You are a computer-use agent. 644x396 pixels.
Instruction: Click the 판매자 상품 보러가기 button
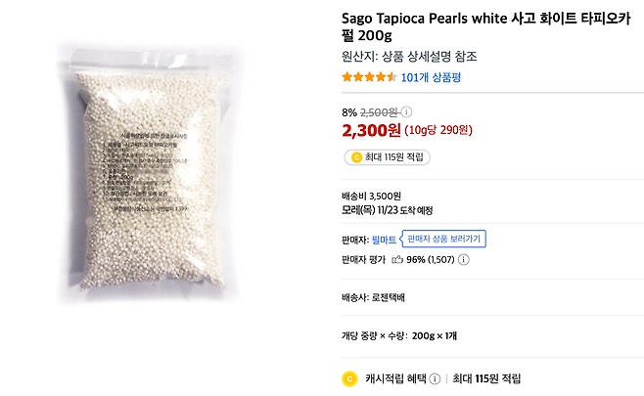[x=443, y=239]
